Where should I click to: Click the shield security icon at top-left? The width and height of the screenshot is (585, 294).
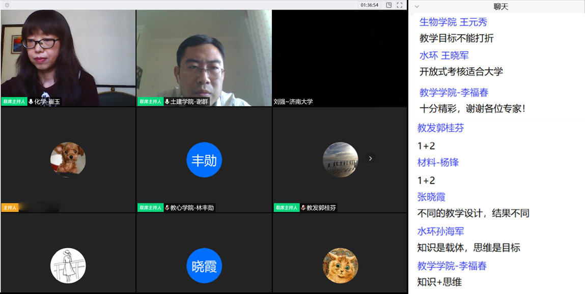pos(7,5)
